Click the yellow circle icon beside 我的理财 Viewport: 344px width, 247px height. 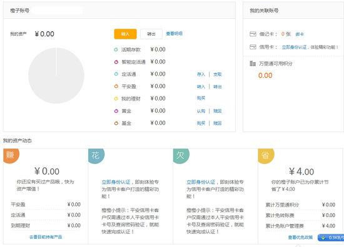coord(116,99)
